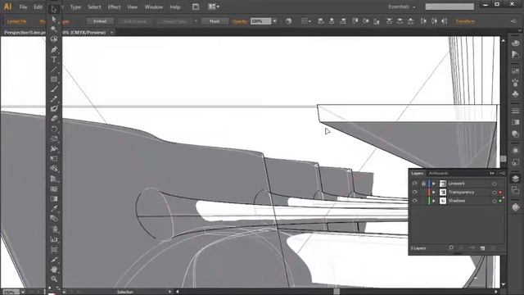Expand the Transparency layer
524x295 pixels.
click(434, 192)
